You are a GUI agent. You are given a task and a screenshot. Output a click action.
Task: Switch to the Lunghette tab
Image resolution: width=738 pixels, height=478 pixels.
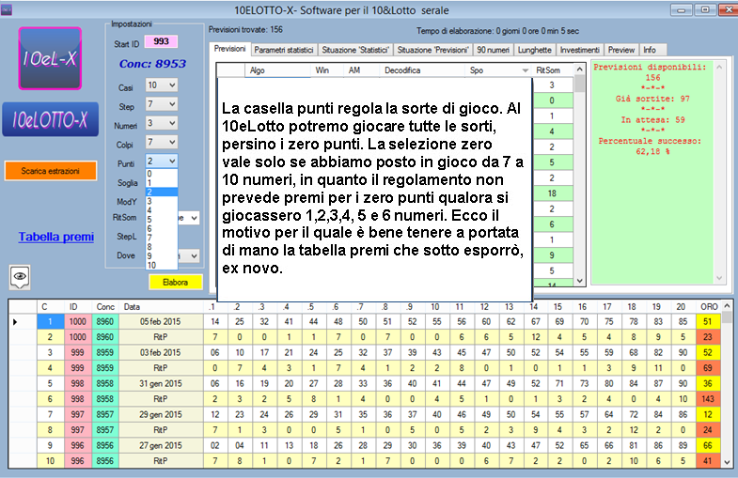(535, 50)
